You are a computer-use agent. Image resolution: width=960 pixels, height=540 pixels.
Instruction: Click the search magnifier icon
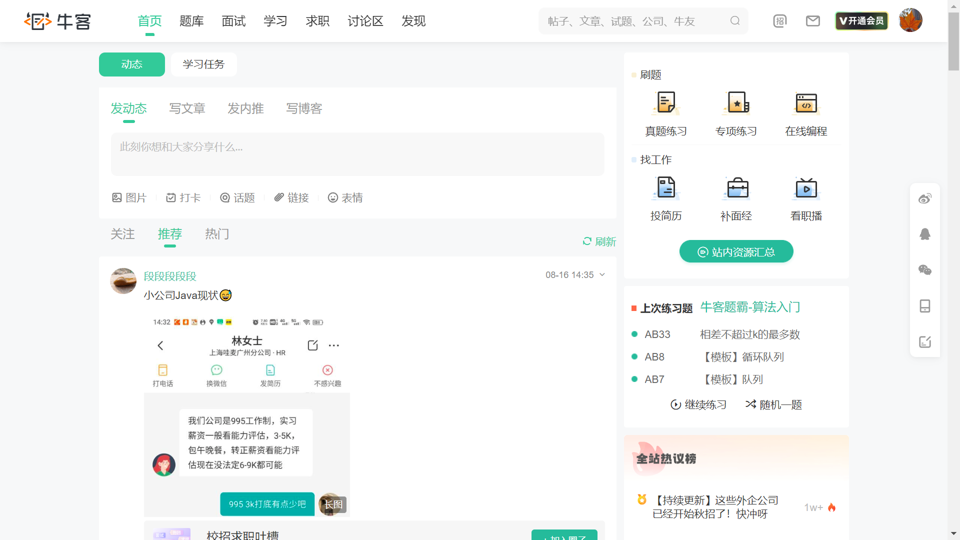(x=734, y=21)
